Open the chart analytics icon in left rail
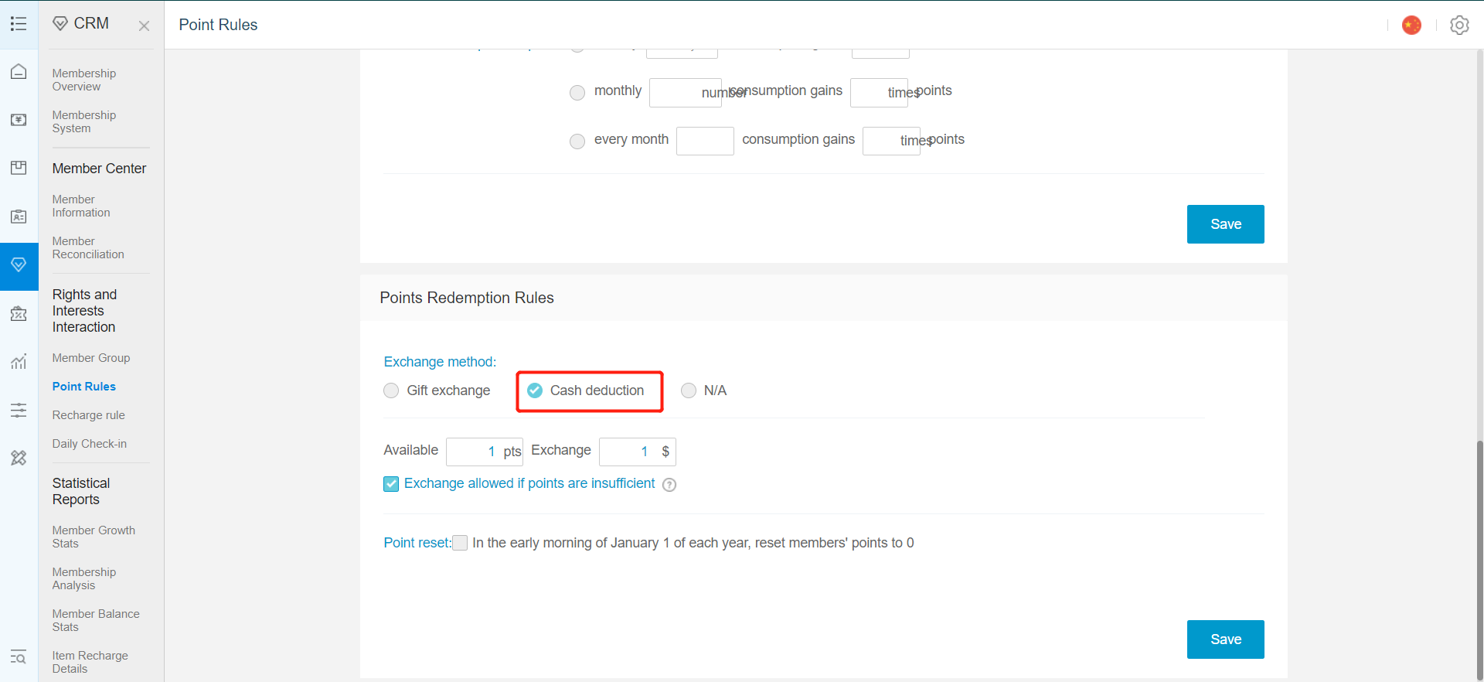The height and width of the screenshot is (682, 1484). click(19, 362)
